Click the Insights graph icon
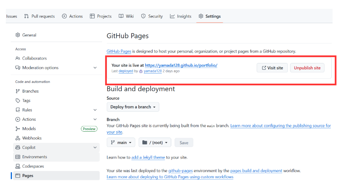 (x=172, y=16)
